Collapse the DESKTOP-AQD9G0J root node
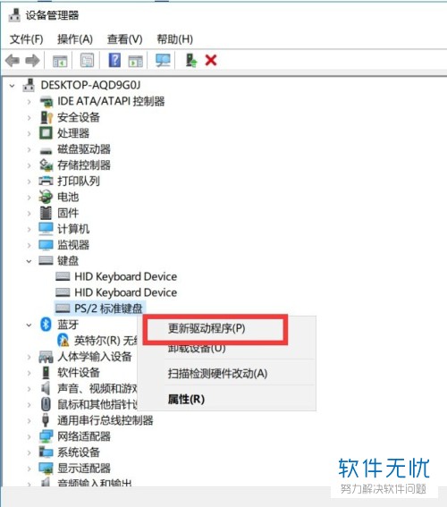The height and width of the screenshot is (507, 447). (12, 86)
